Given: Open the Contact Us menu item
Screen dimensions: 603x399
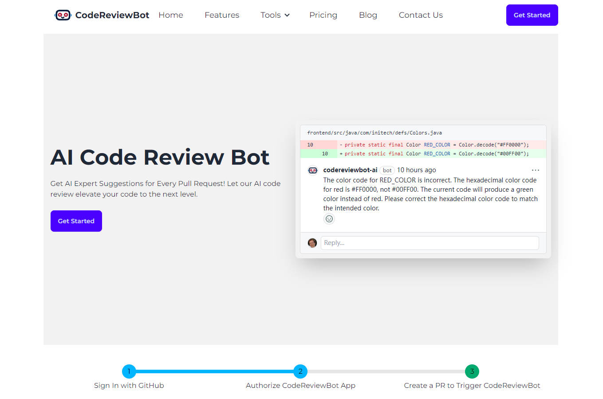Looking at the screenshot, I should [421, 15].
